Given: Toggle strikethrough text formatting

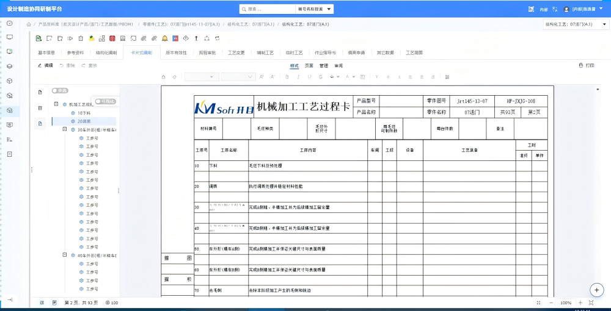Looking at the screenshot, I should tap(320, 77).
